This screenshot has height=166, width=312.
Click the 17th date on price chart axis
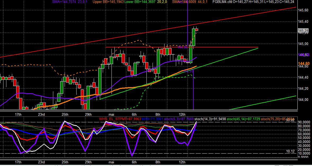(18, 114)
